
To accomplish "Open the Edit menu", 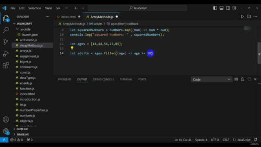I will [22, 8].
